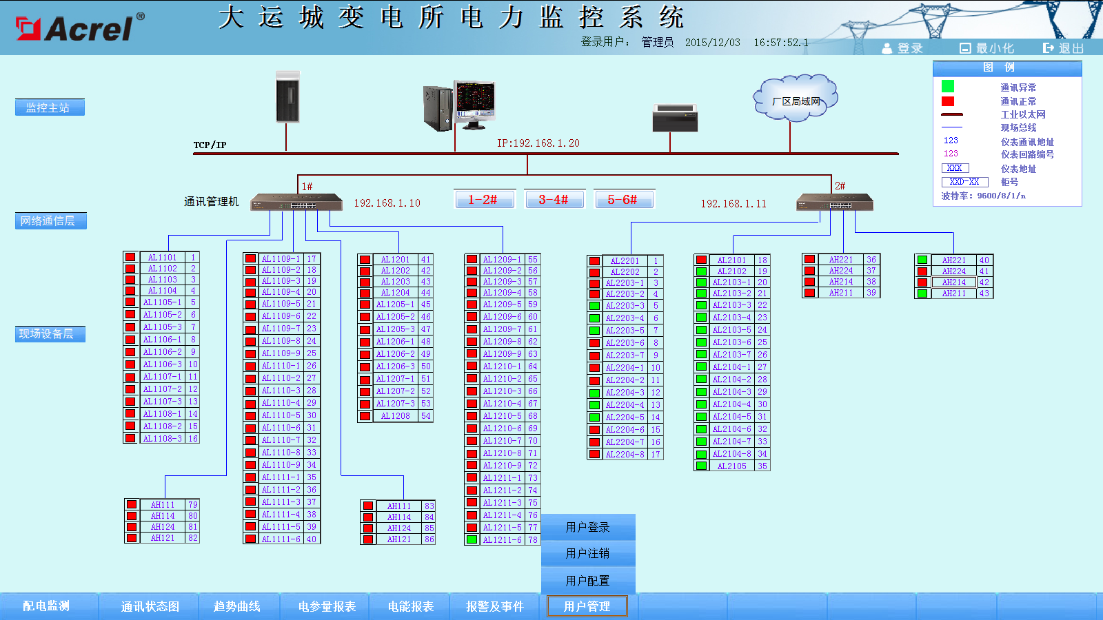Select the 1# communication manager switch
Image resolution: width=1103 pixels, height=620 pixels.
point(296,202)
